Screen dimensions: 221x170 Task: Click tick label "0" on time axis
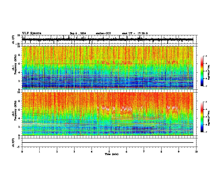pyautogui.click(x=22, y=152)
